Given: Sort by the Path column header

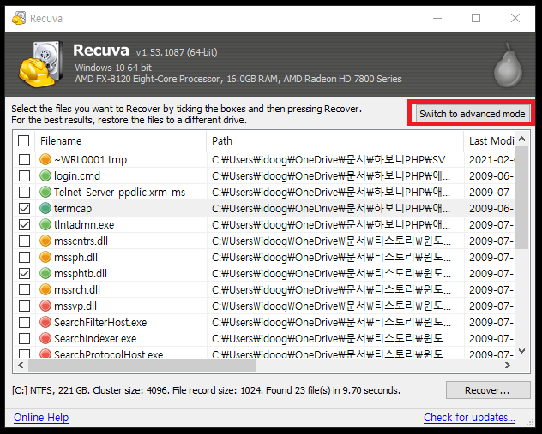Looking at the screenshot, I should (335, 140).
